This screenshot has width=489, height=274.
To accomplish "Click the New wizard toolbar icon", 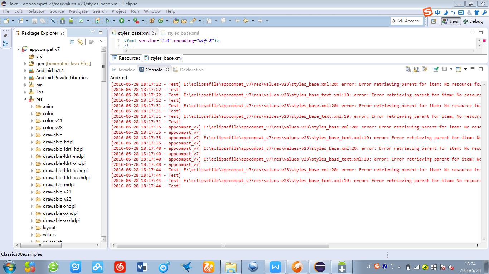I will 6,21.
